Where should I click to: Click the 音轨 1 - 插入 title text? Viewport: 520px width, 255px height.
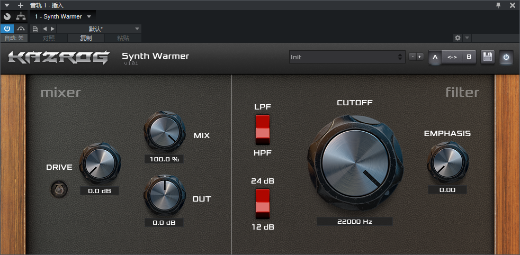[x=47, y=5]
